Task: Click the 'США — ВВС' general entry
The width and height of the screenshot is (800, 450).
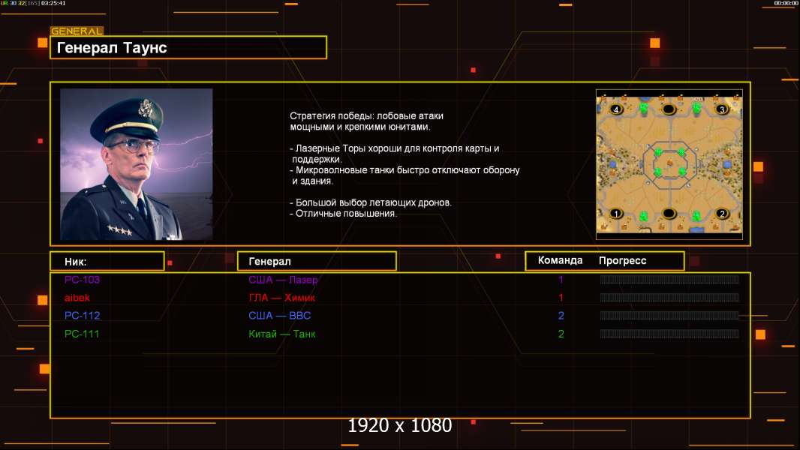Action: coord(280,316)
